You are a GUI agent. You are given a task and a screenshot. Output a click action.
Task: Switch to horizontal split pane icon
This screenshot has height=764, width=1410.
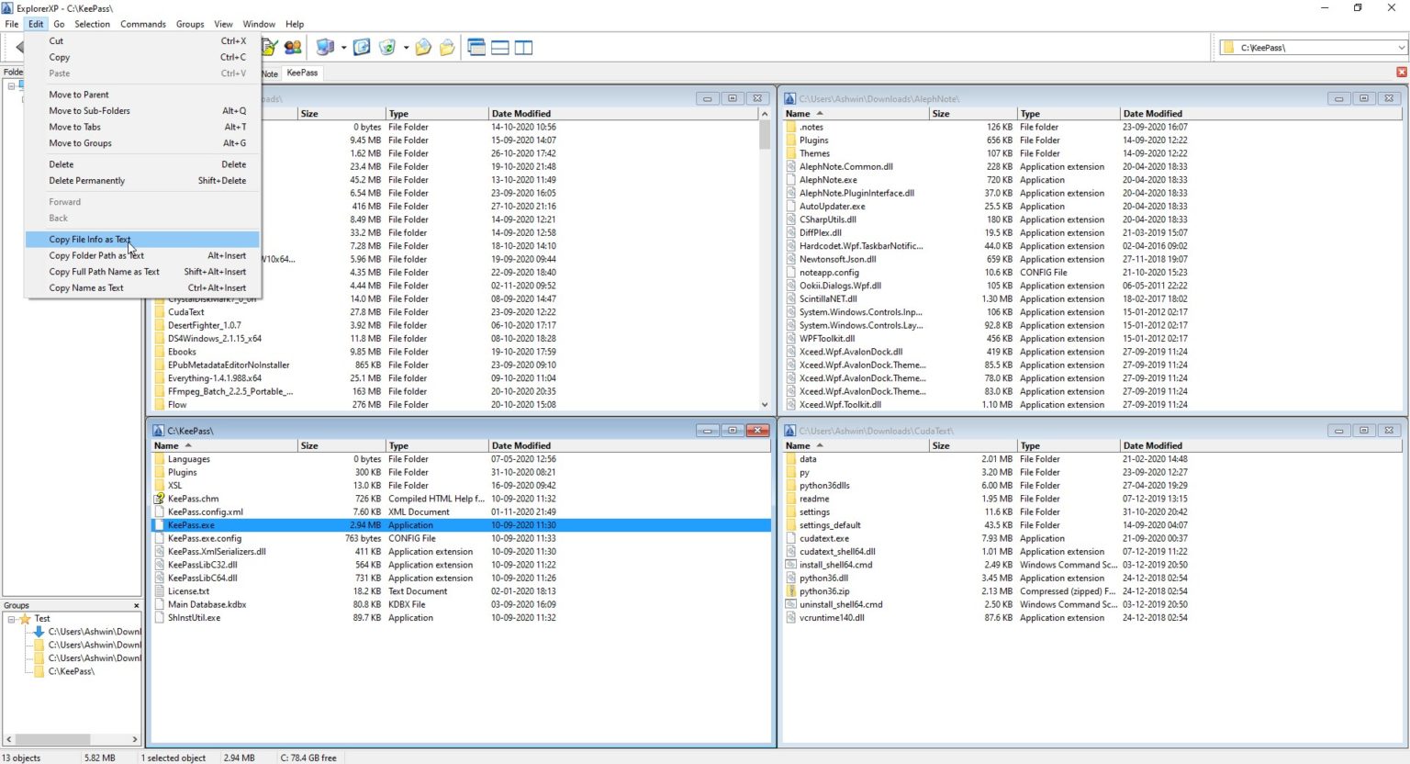pos(499,47)
